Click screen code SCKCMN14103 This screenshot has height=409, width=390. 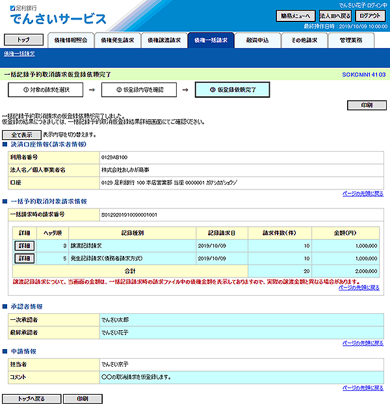[x=364, y=75]
